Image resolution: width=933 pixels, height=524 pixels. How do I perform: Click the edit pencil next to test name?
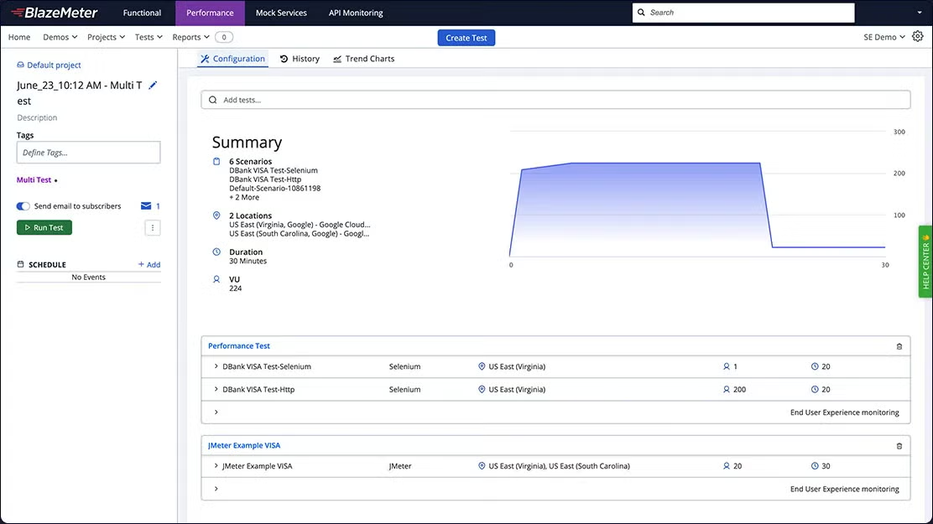152,84
